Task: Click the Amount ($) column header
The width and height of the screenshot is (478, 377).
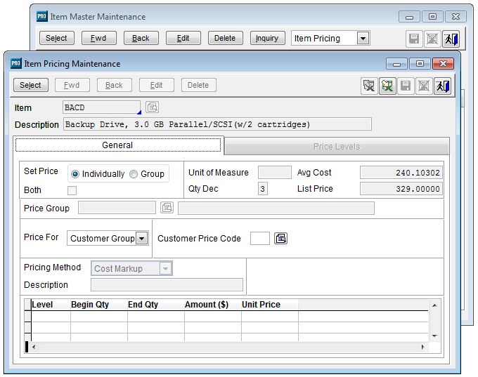Action: point(213,305)
